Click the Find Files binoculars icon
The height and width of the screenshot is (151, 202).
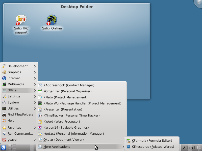[4, 115]
